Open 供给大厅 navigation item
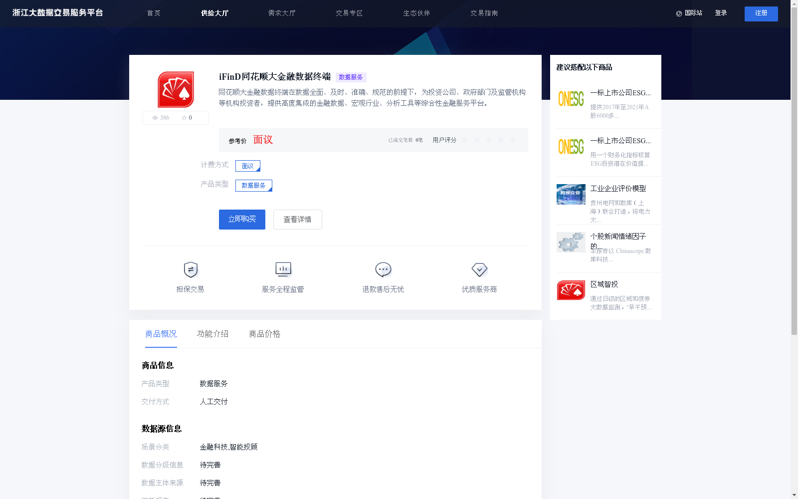The image size is (798, 499). [214, 13]
